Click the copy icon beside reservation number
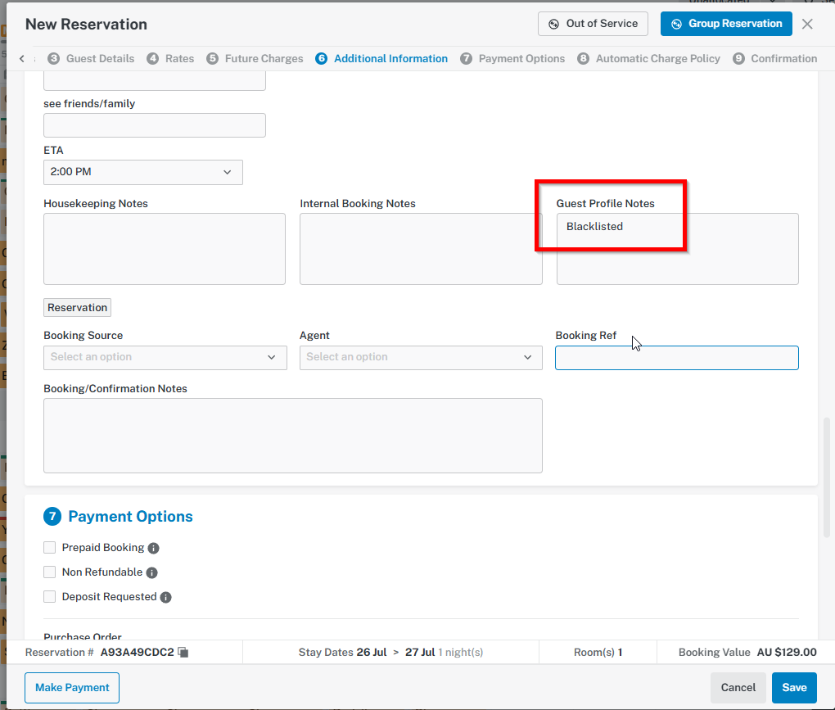Image resolution: width=835 pixels, height=710 pixels. (183, 653)
